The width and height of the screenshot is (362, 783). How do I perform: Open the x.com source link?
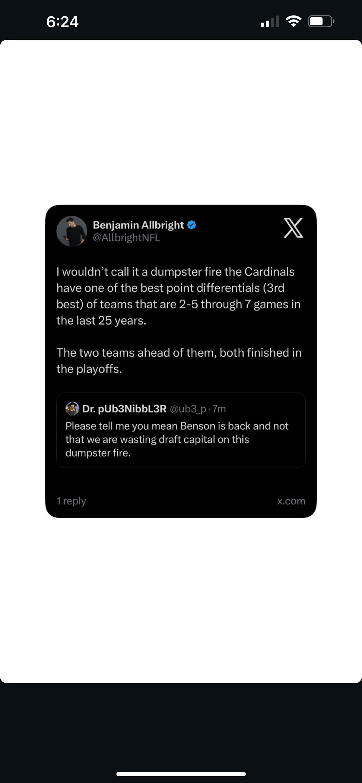(291, 501)
